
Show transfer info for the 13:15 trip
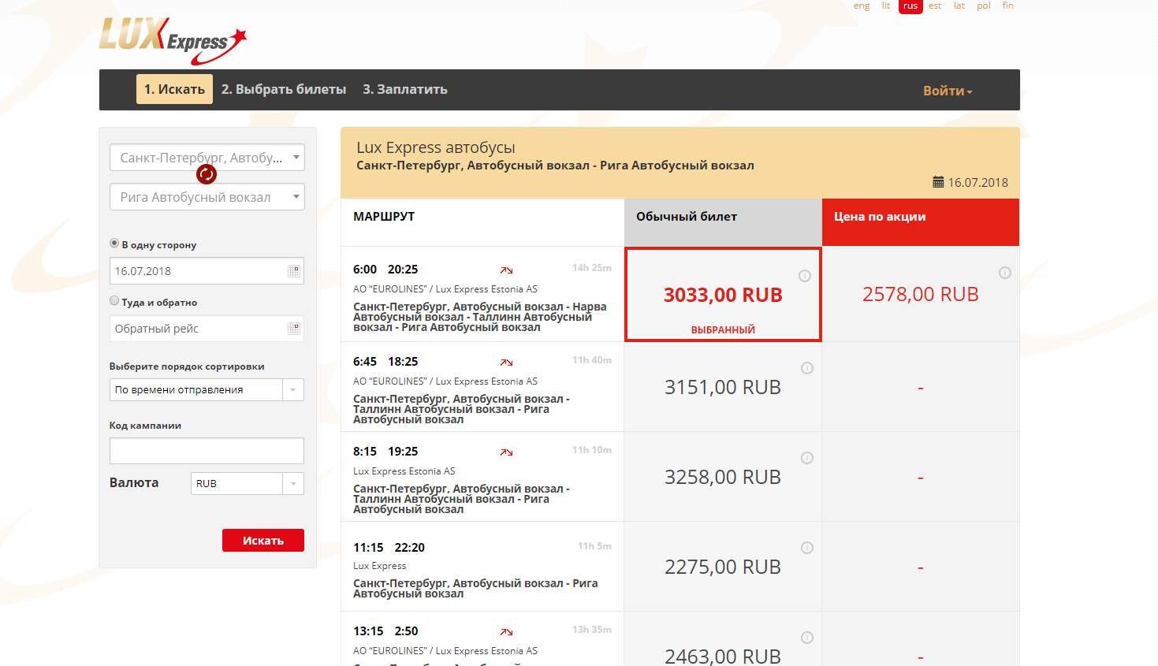(x=506, y=632)
